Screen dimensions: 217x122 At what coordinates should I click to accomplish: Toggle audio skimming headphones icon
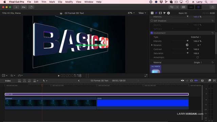(191, 81)
